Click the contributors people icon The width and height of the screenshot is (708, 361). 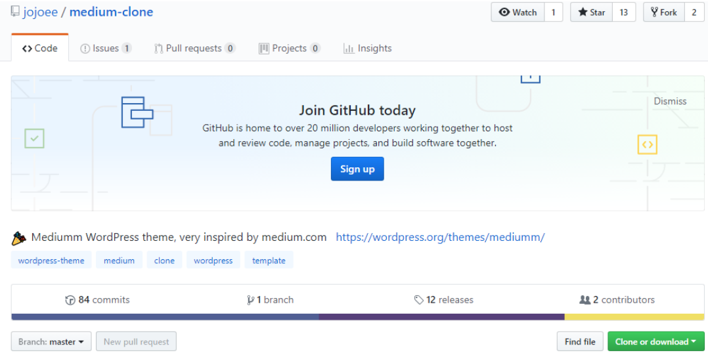[585, 300]
